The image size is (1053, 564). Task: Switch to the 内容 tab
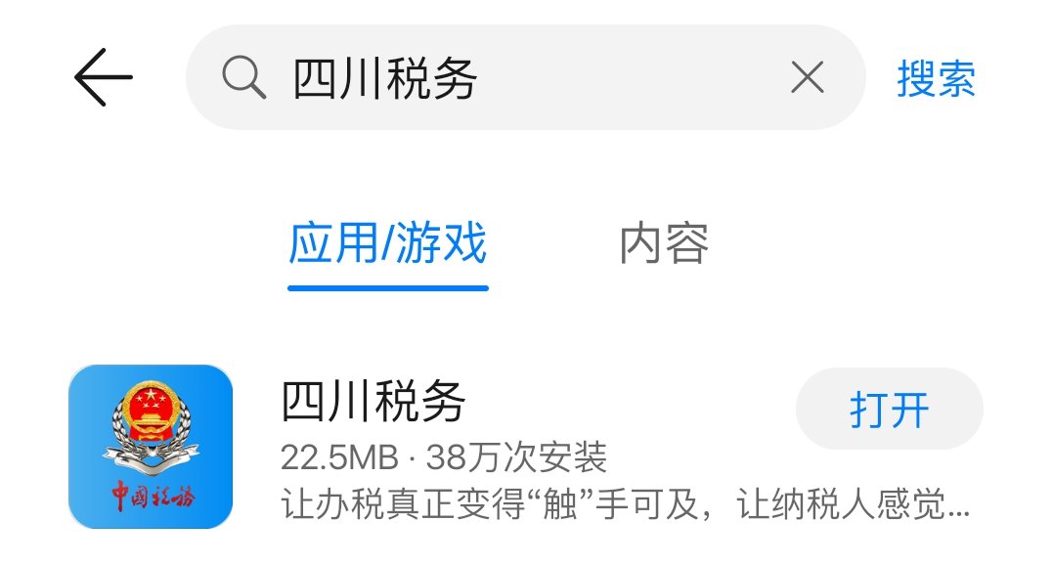click(664, 243)
